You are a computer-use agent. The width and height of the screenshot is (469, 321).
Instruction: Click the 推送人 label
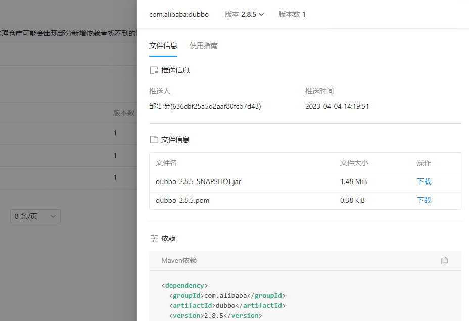point(159,91)
